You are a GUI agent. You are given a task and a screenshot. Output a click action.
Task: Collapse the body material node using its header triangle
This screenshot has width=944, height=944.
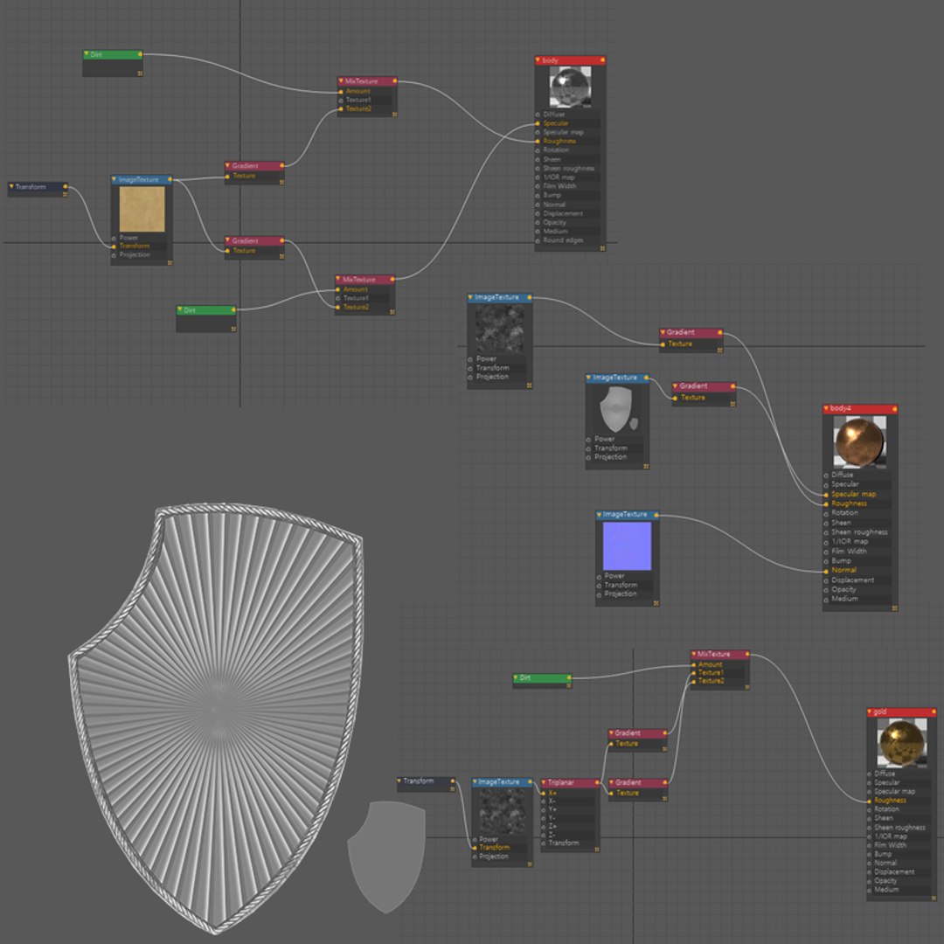pos(538,60)
